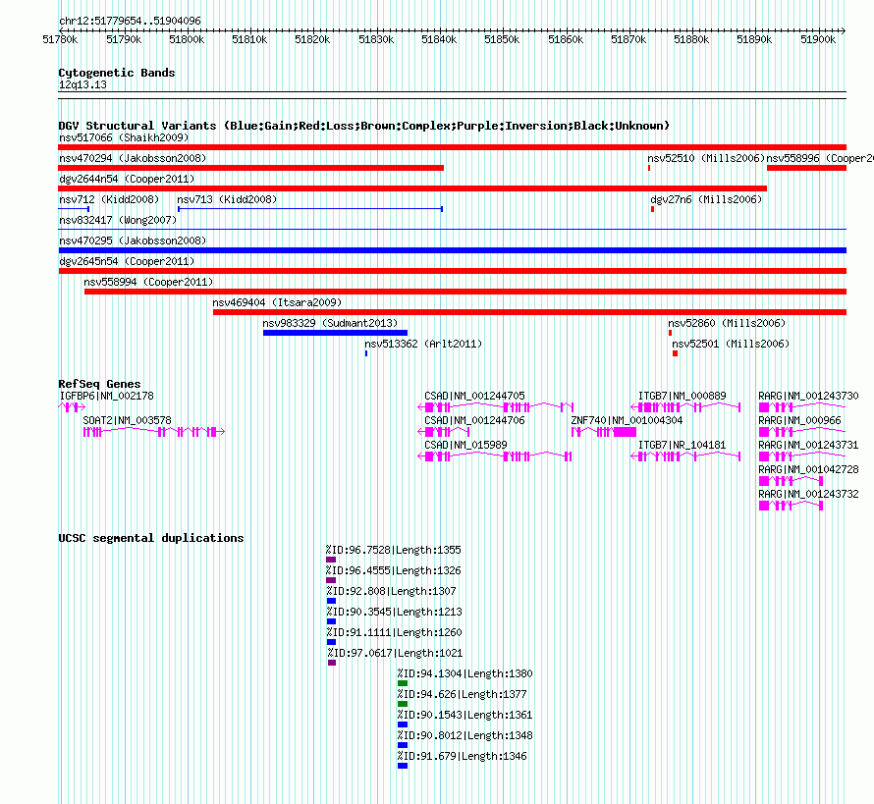Click the CSAD|NM_001244705 gene label
874x804 pixels.
coord(474,397)
